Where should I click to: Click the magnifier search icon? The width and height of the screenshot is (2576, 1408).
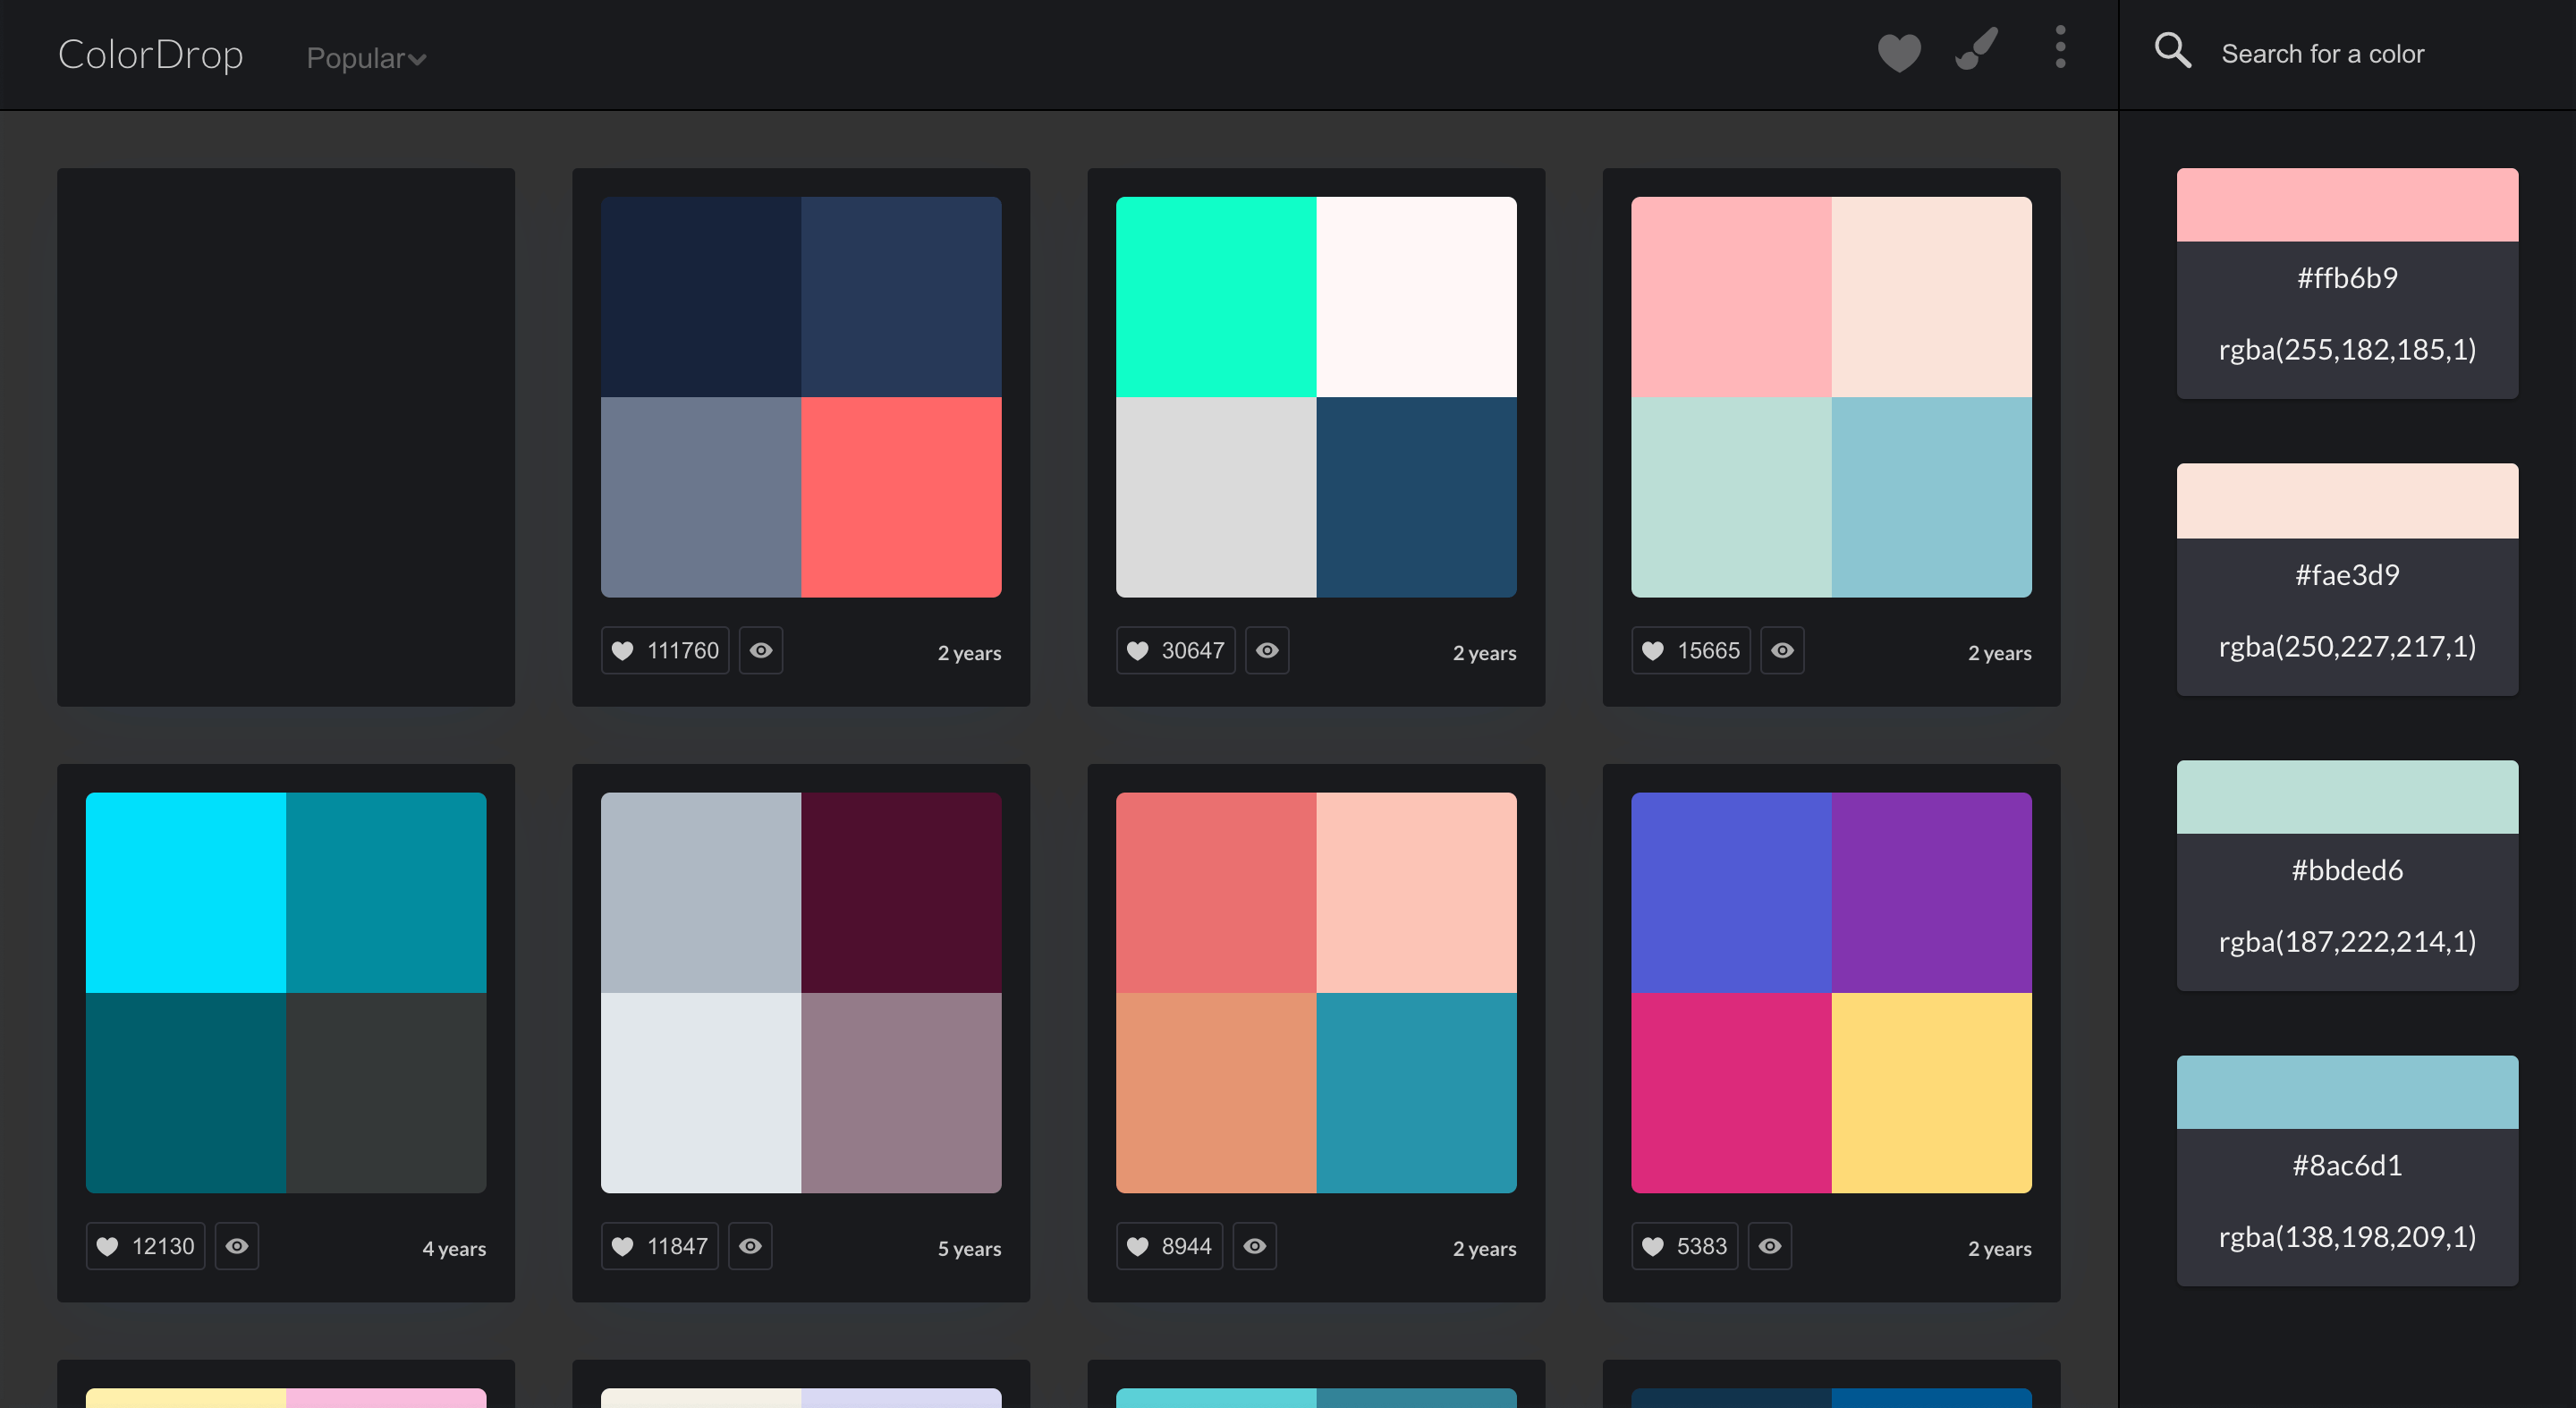[x=2172, y=50]
